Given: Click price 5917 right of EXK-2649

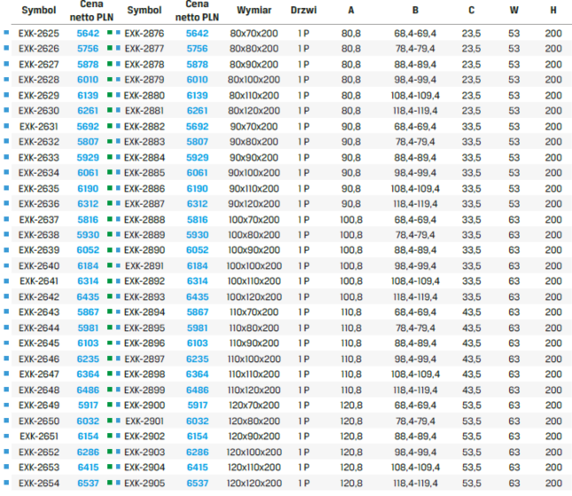Looking at the screenshot, I should coord(88,405).
